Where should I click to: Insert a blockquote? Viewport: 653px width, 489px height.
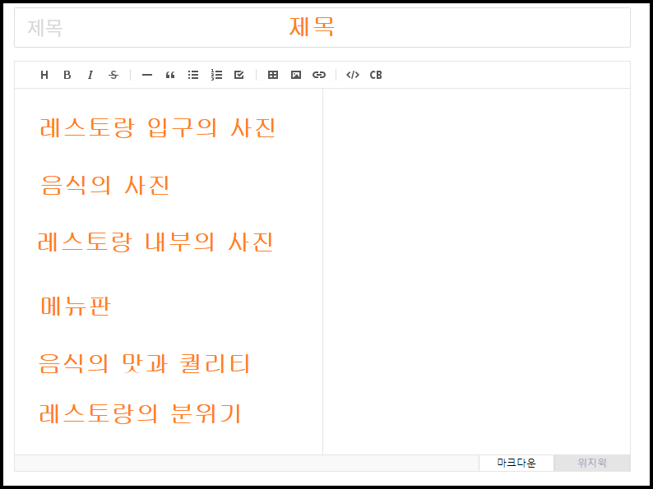pyautogui.click(x=170, y=75)
